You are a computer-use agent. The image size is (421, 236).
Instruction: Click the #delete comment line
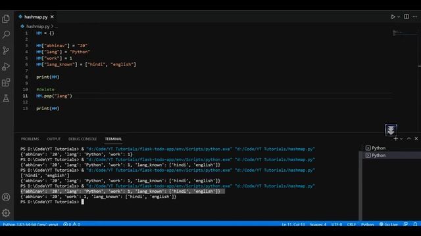(x=45, y=89)
